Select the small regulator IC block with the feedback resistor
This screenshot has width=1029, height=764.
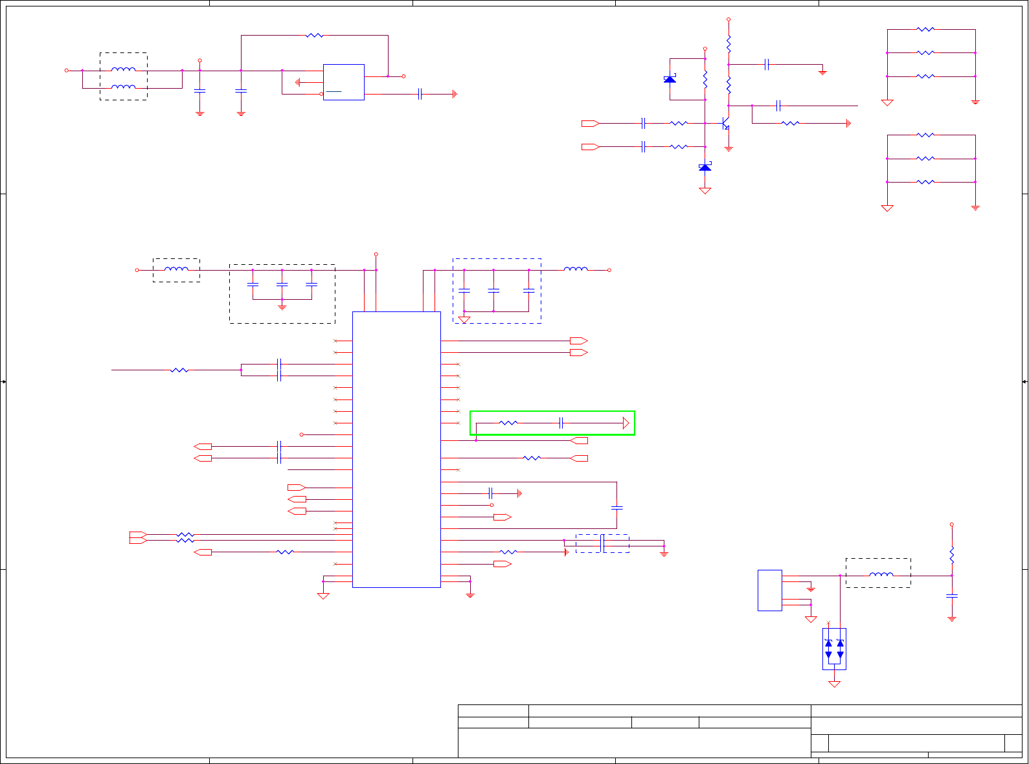coord(344,82)
